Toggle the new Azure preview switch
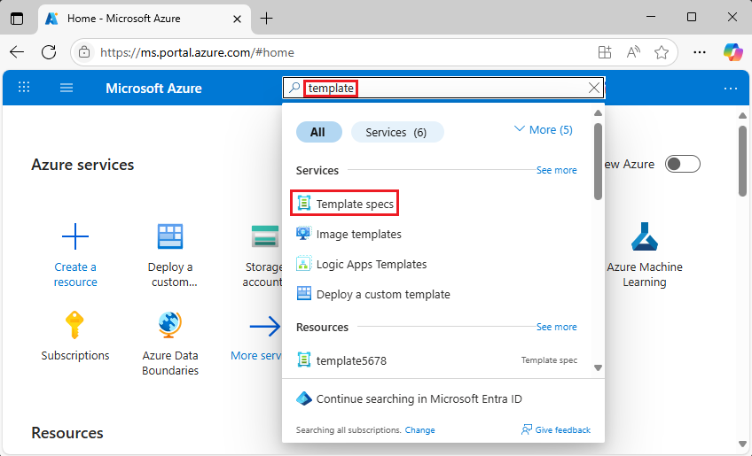This screenshot has height=456, width=752. click(683, 165)
